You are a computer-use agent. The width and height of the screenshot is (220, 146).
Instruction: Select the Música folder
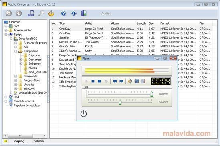33,68
